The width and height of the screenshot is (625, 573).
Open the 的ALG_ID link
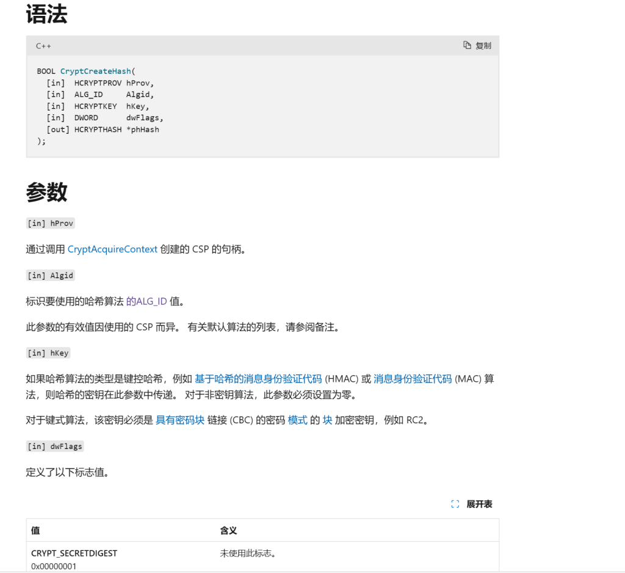pyautogui.click(x=146, y=301)
